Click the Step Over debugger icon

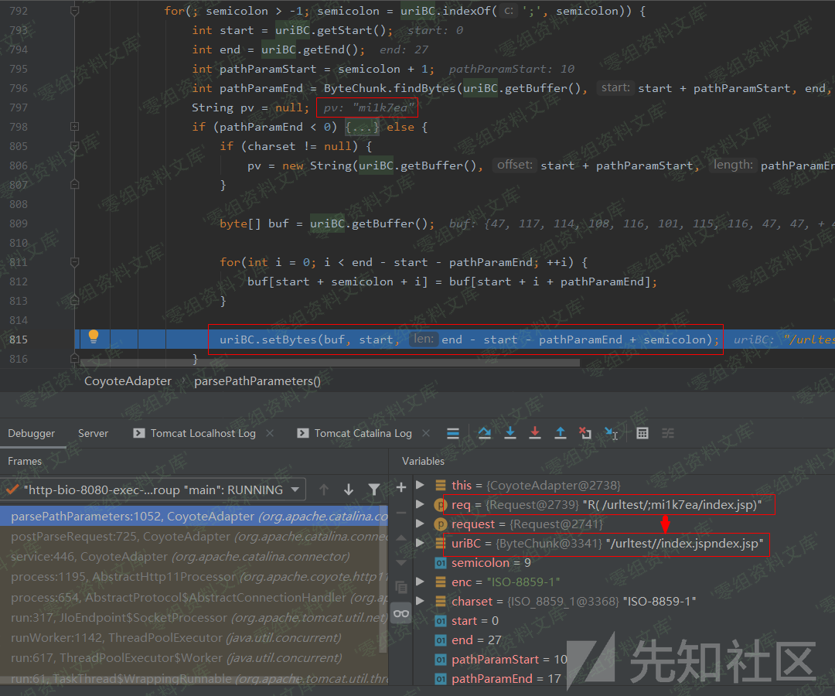click(x=485, y=433)
